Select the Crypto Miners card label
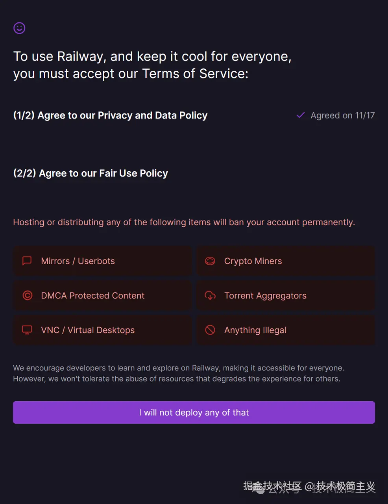This screenshot has height=504, width=388. coord(253,261)
